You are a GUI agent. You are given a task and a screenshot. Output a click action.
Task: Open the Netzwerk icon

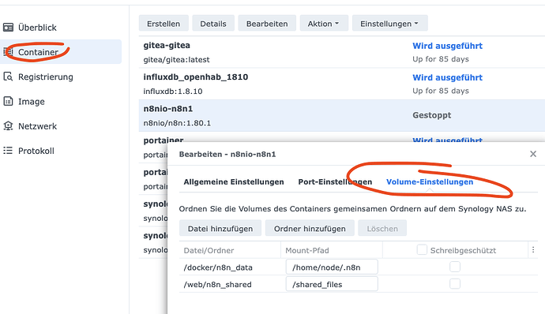tap(9, 126)
